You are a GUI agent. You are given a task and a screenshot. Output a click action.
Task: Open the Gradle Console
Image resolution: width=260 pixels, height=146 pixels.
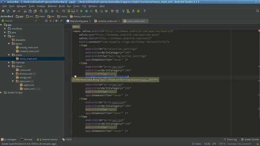tap(250, 140)
